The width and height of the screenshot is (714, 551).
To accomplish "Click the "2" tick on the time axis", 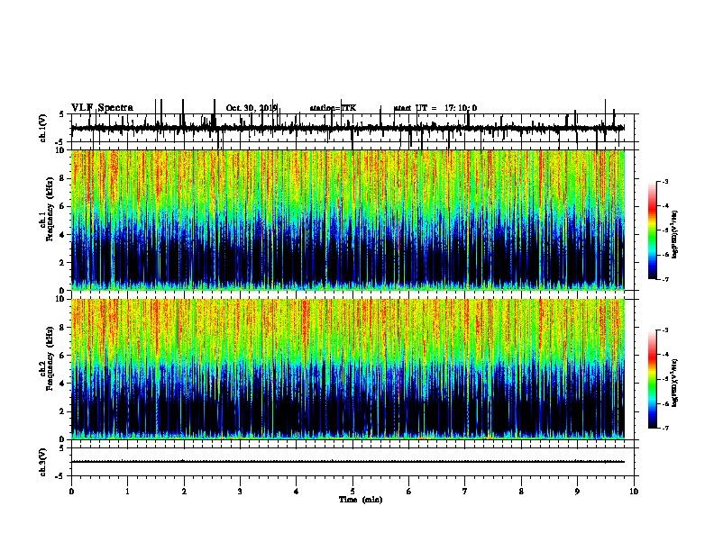I will pyautogui.click(x=184, y=492).
